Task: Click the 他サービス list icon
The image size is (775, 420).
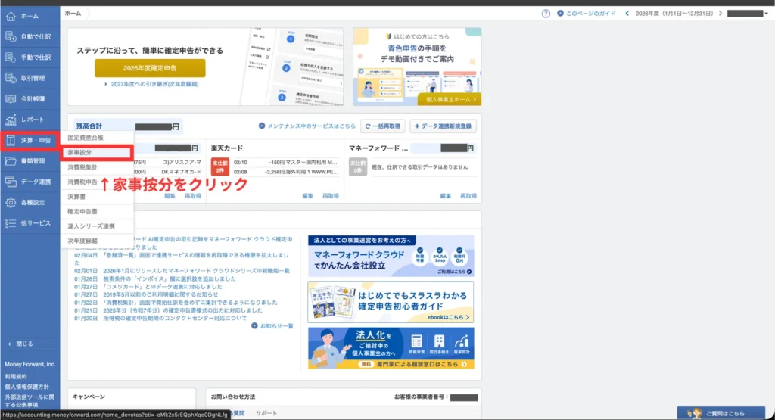Action: pyautogui.click(x=11, y=223)
